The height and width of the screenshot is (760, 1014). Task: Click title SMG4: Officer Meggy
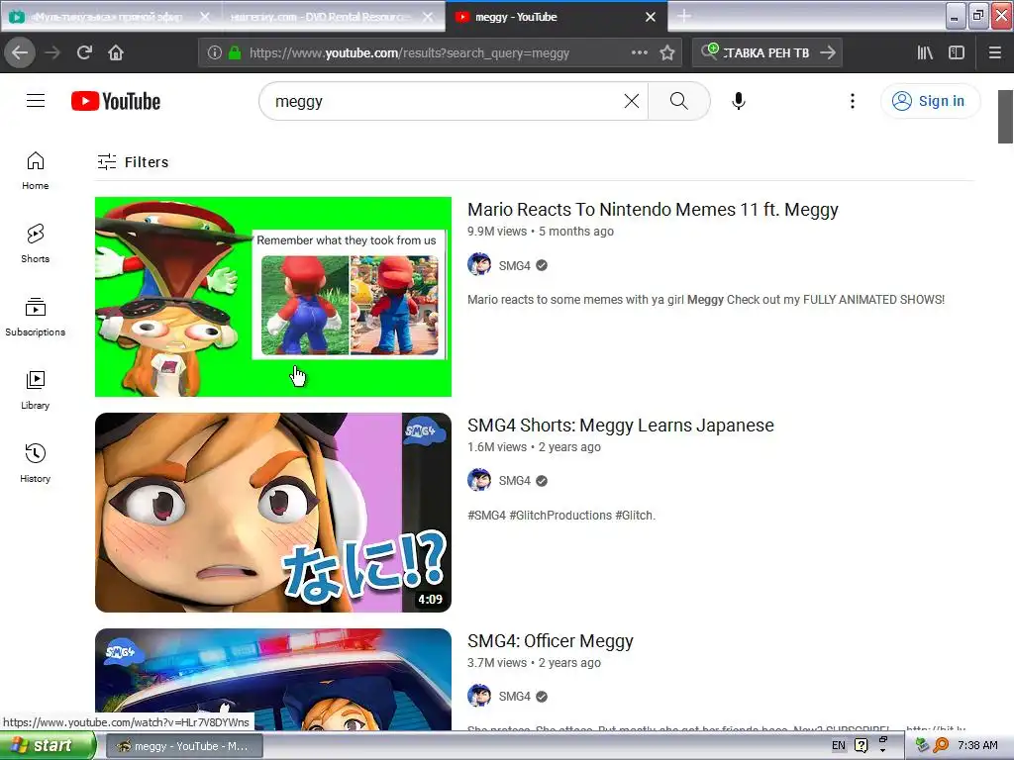[x=550, y=641]
